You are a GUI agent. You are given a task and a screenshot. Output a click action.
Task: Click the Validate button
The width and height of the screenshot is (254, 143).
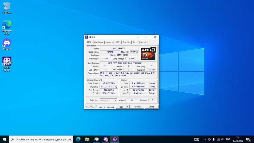[x=137, y=107]
